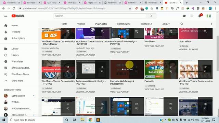Expand Show more in the sidebar
Viewport: 219px width, 123px height.
(x=17, y=81)
